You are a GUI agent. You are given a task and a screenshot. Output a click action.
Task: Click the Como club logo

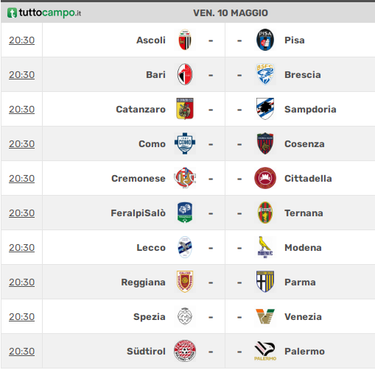click(185, 143)
